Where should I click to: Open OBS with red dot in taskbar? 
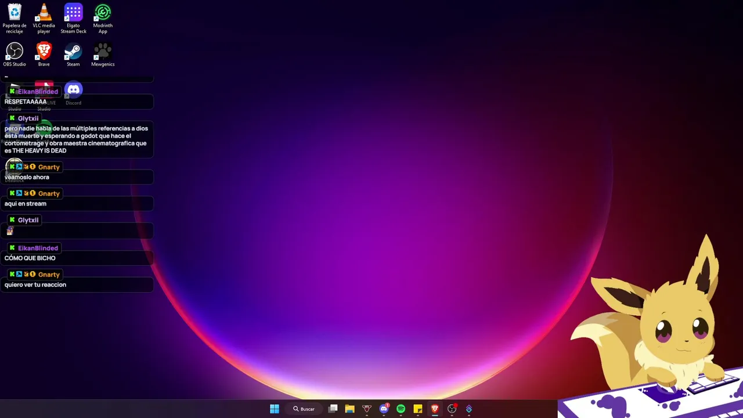(452, 409)
